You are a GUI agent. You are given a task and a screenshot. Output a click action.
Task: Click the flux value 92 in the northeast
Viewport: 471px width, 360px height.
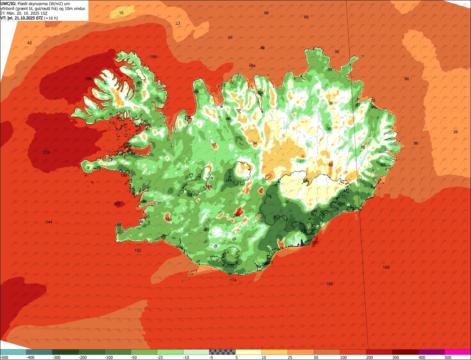tap(337, 52)
